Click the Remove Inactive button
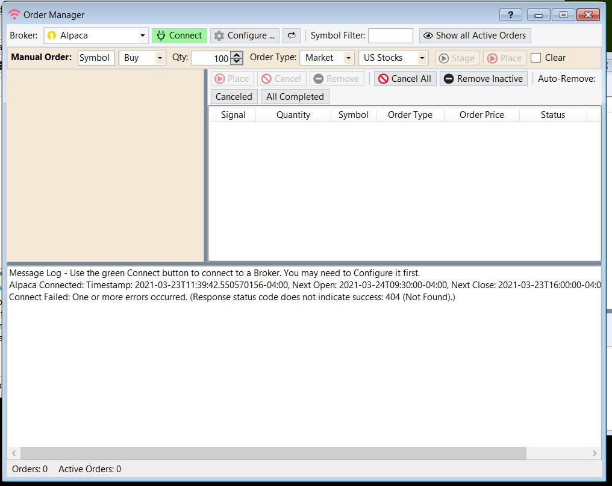Image resolution: width=612 pixels, height=486 pixels. click(x=484, y=79)
